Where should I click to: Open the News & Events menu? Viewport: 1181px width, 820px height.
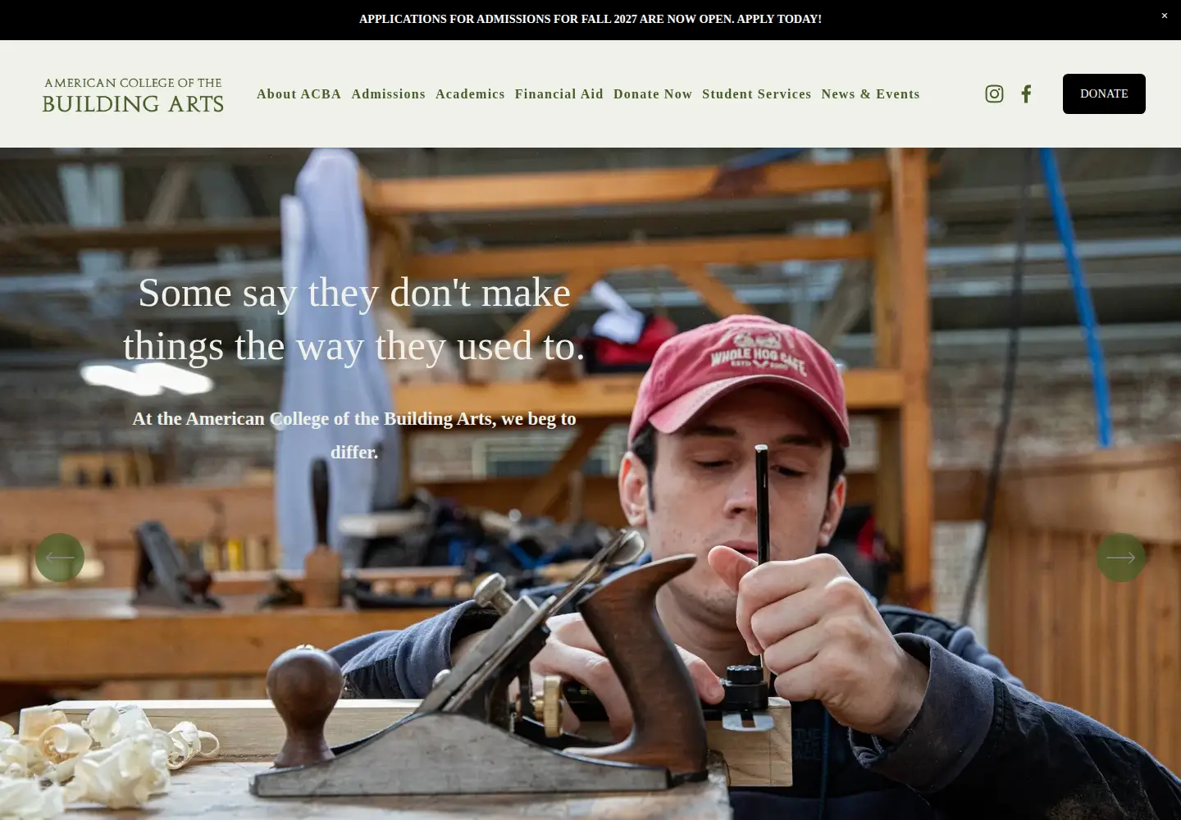tap(870, 94)
